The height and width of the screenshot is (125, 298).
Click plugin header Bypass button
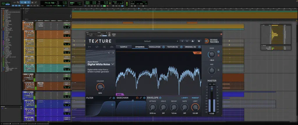(114, 34)
